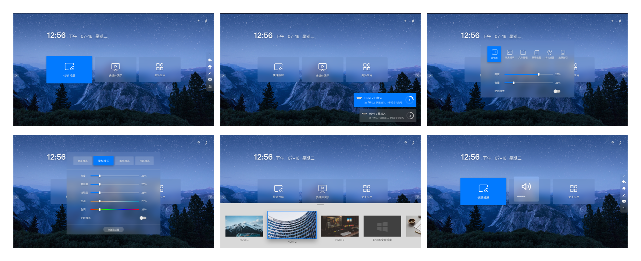The height and width of the screenshot is (261, 641).
Task: Click comment board icon in volume-popup screen's sidebar
Action: tap(624, 201)
